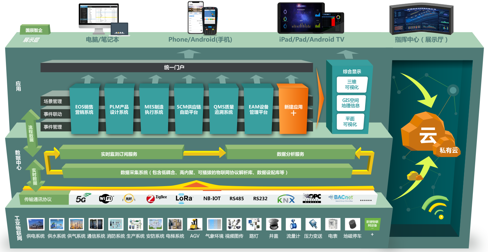Click the 光纤 fiber logo

[128, 198]
